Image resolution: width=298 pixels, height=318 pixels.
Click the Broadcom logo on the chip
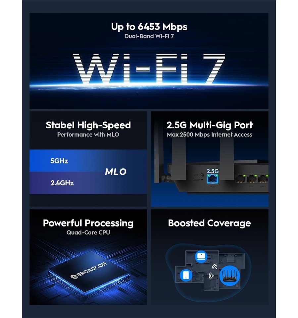tap(89, 270)
